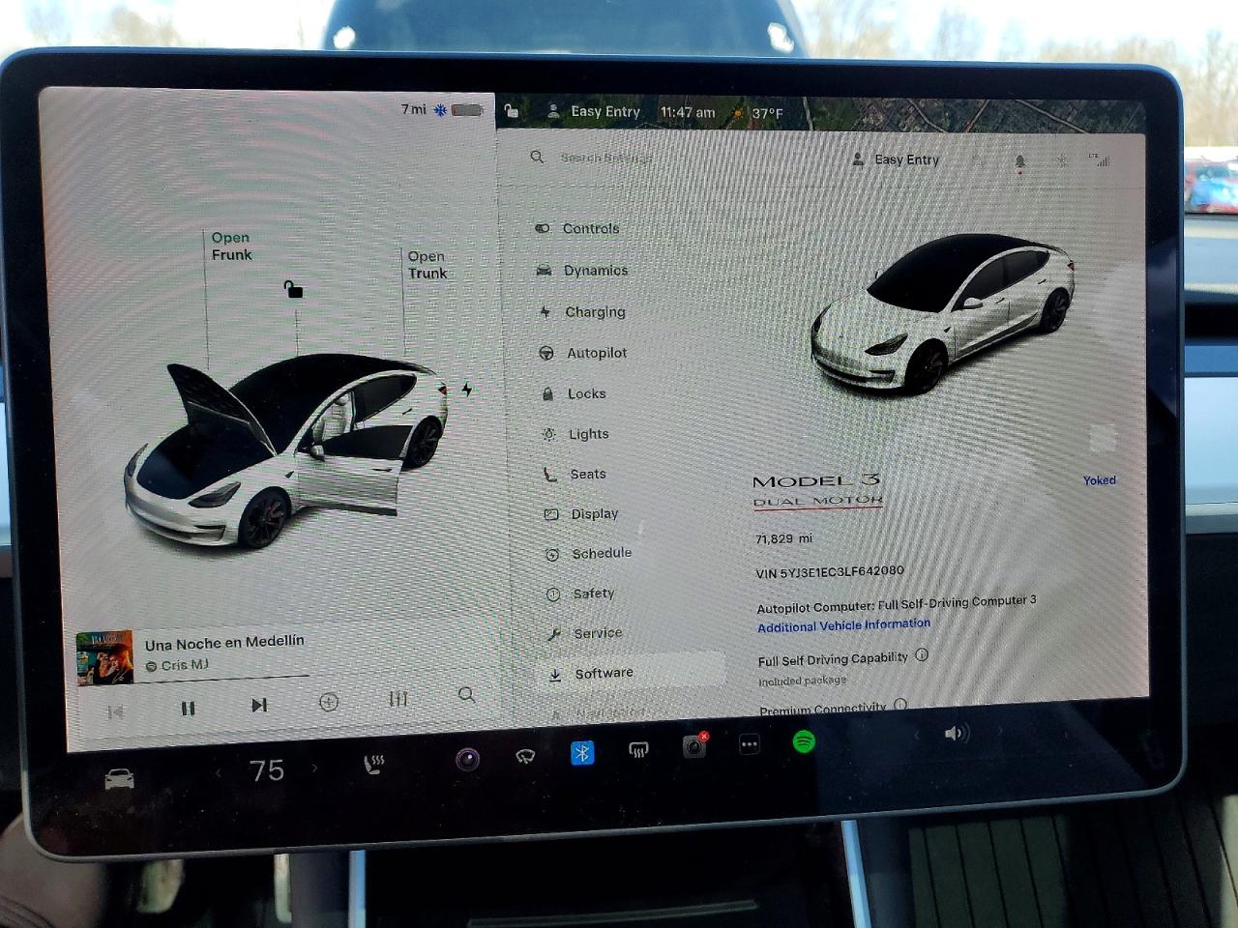Tap the 37°F temperature weather display
1238x928 pixels.
tap(758, 113)
